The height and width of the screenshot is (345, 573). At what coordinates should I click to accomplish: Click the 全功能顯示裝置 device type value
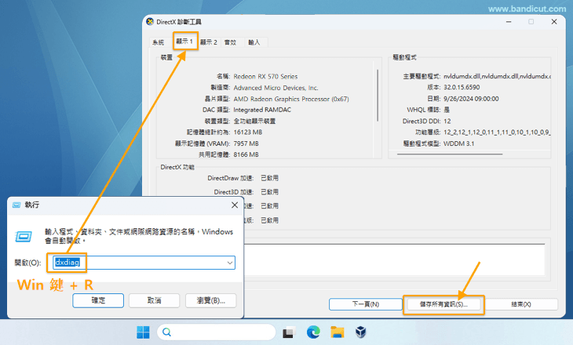[x=254, y=121]
